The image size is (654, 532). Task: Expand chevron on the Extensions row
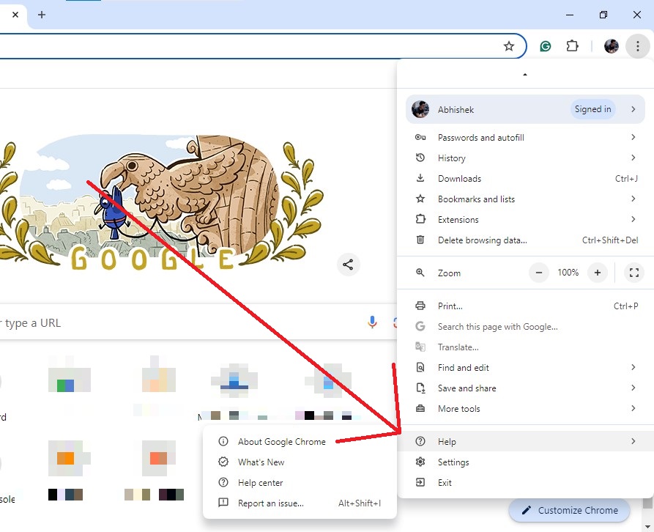pos(633,219)
